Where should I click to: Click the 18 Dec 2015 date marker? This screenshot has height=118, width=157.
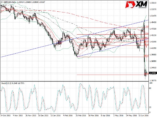pos(43,115)
